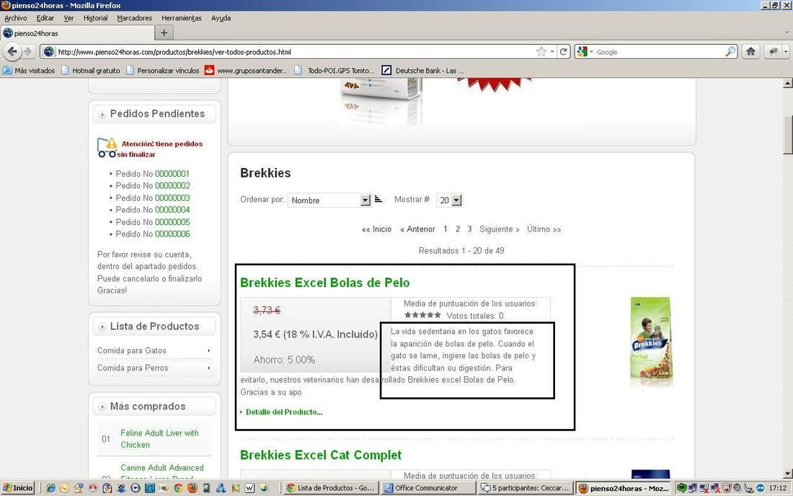This screenshot has width=793, height=496.
Task: Select the pienso24horas browser tab
Action: pyautogui.click(x=78, y=33)
